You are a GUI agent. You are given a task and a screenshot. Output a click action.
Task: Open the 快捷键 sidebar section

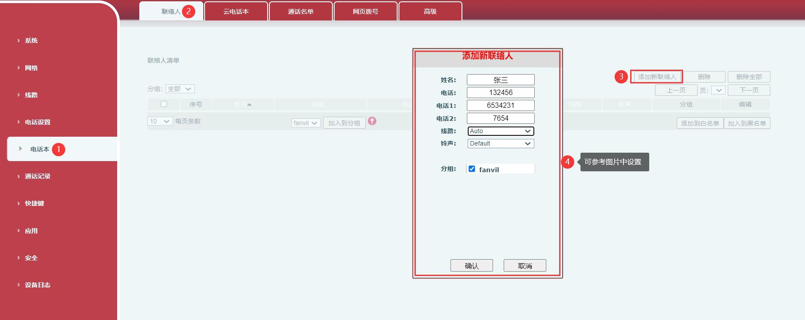tap(34, 203)
